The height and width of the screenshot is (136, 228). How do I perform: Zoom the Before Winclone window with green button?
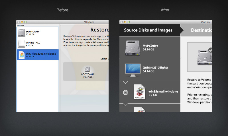point(25,22)
